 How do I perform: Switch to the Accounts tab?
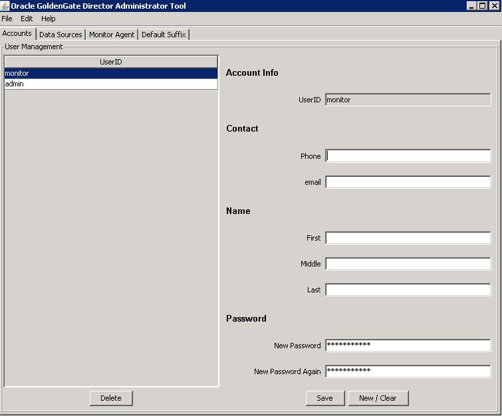point(17,34)
